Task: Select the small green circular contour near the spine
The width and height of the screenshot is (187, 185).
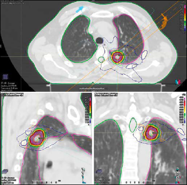Action: (x=101, y=60)
